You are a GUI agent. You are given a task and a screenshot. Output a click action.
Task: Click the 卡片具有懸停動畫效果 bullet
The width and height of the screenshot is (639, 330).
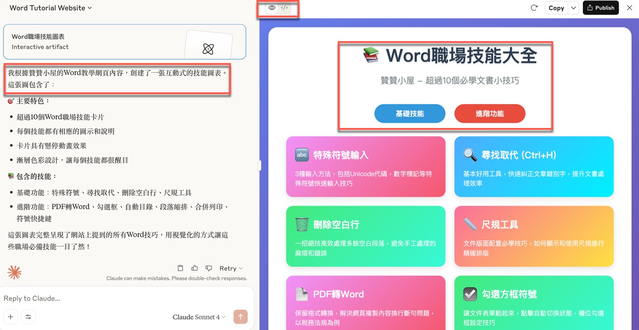pos(52,146)
